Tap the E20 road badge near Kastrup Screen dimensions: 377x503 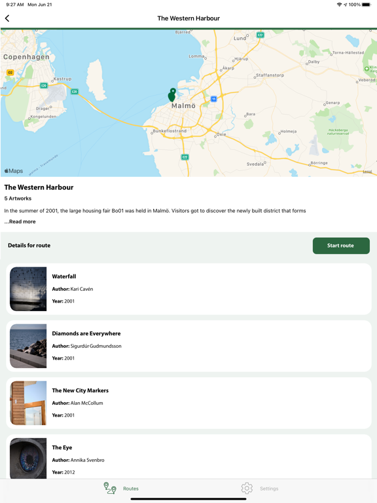pyautogui.click(x=44, y=85)
